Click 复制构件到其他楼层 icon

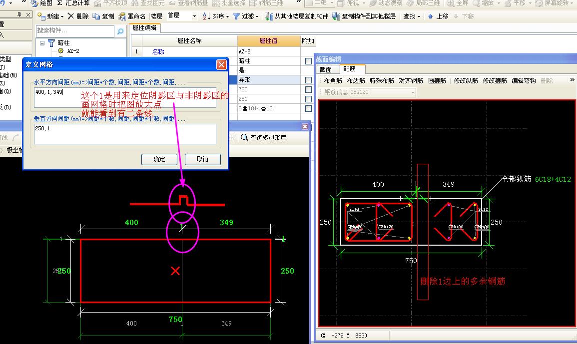tap(336, 16)
